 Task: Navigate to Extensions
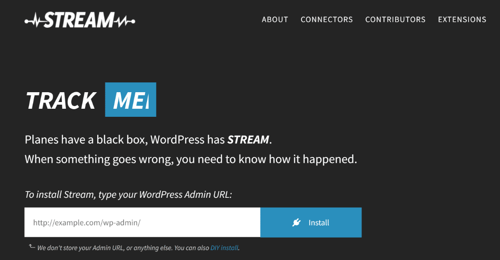(462, 19)
